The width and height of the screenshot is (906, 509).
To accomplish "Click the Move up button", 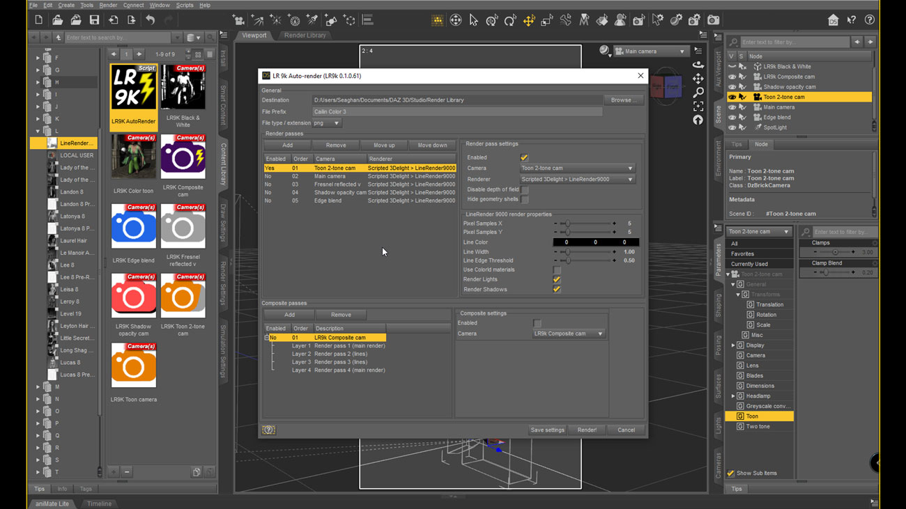I will coord(384,146).
